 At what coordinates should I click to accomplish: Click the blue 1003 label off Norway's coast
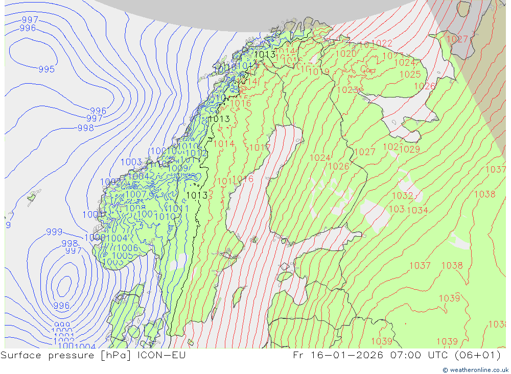click(x=131, y=162)
